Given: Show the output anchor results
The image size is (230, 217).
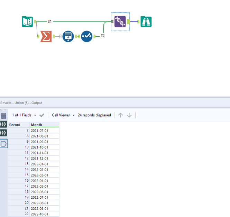Looking at the screenshot, I should pos(4,144).
